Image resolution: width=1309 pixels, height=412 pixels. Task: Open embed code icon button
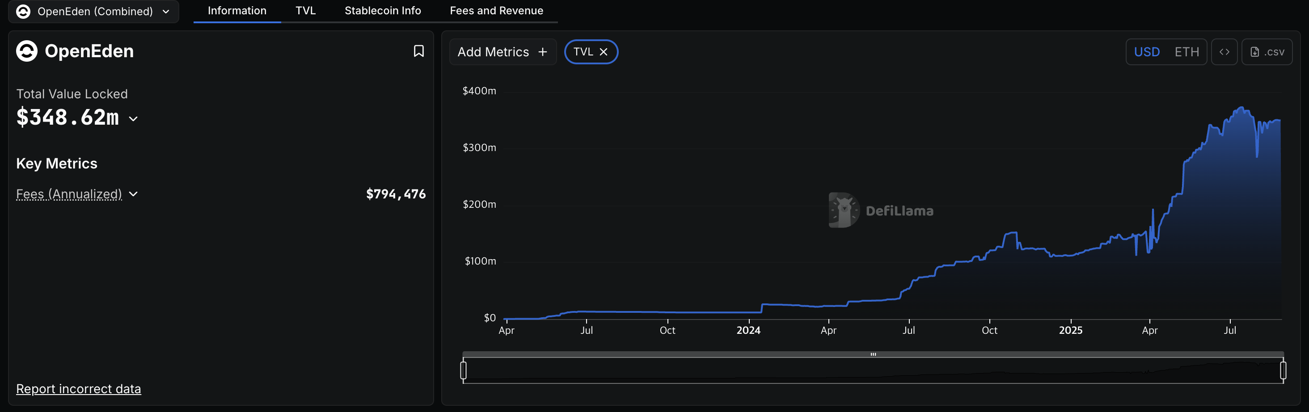1224,52
